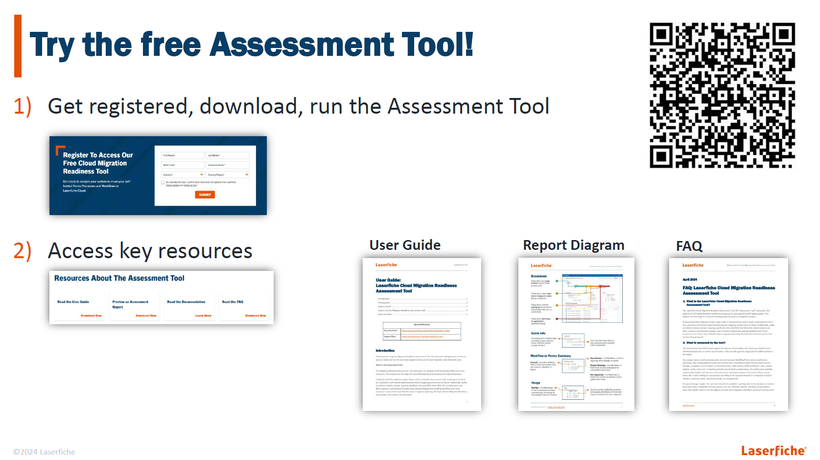This screenshot has width=820, height=460.
Task: Open the FAQ document thumbnail
Action: [x=728, y=334]
